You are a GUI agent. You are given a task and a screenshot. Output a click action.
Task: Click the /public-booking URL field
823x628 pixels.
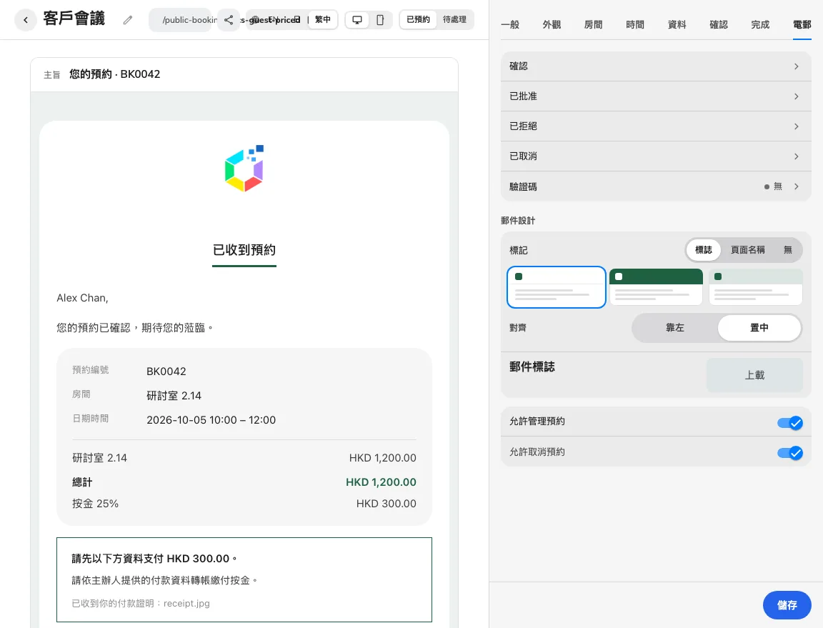181,20
